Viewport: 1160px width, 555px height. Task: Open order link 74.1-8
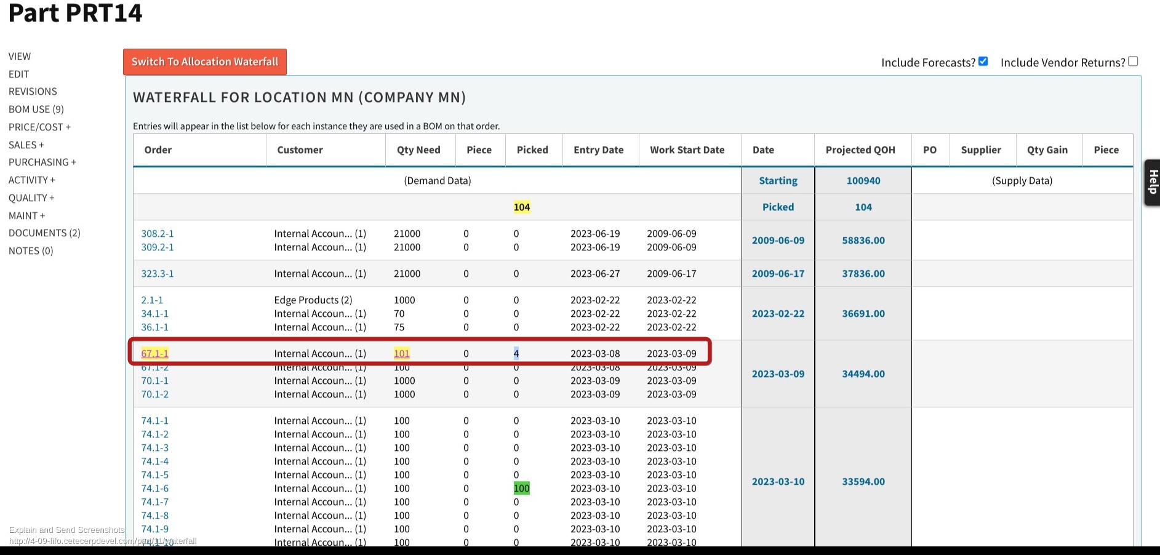pyautogui.click(x=154, y=516)
